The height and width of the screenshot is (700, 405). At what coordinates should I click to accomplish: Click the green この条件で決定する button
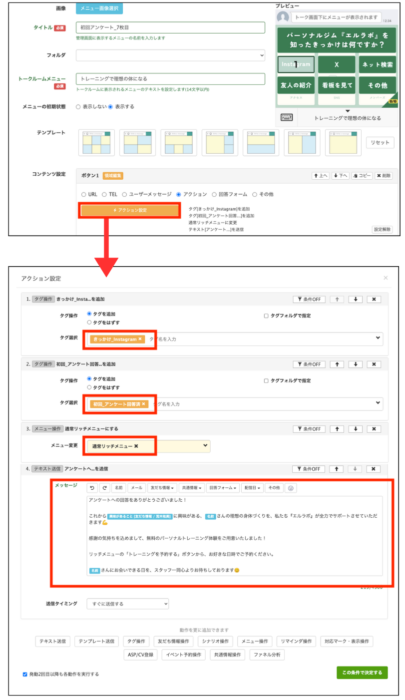pyautogui.click(x=362, y=673)
